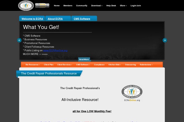Follow the www.ECRAonline.org link
Viewport: 184px width, 122px height.
55,50
